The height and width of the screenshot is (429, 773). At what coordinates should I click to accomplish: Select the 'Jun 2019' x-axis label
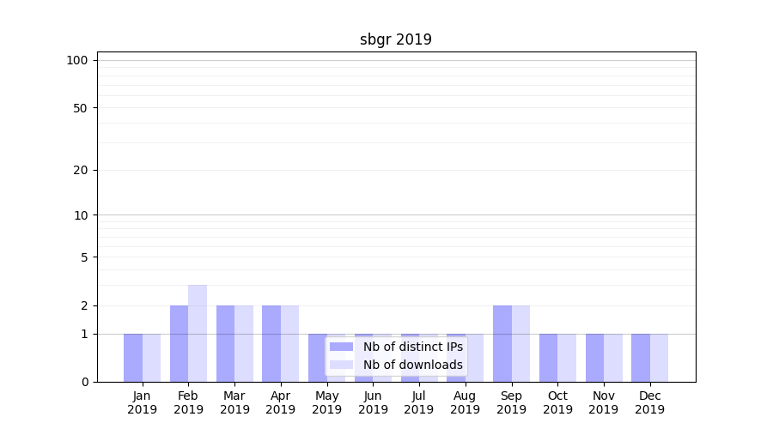(x=373, y=402)
